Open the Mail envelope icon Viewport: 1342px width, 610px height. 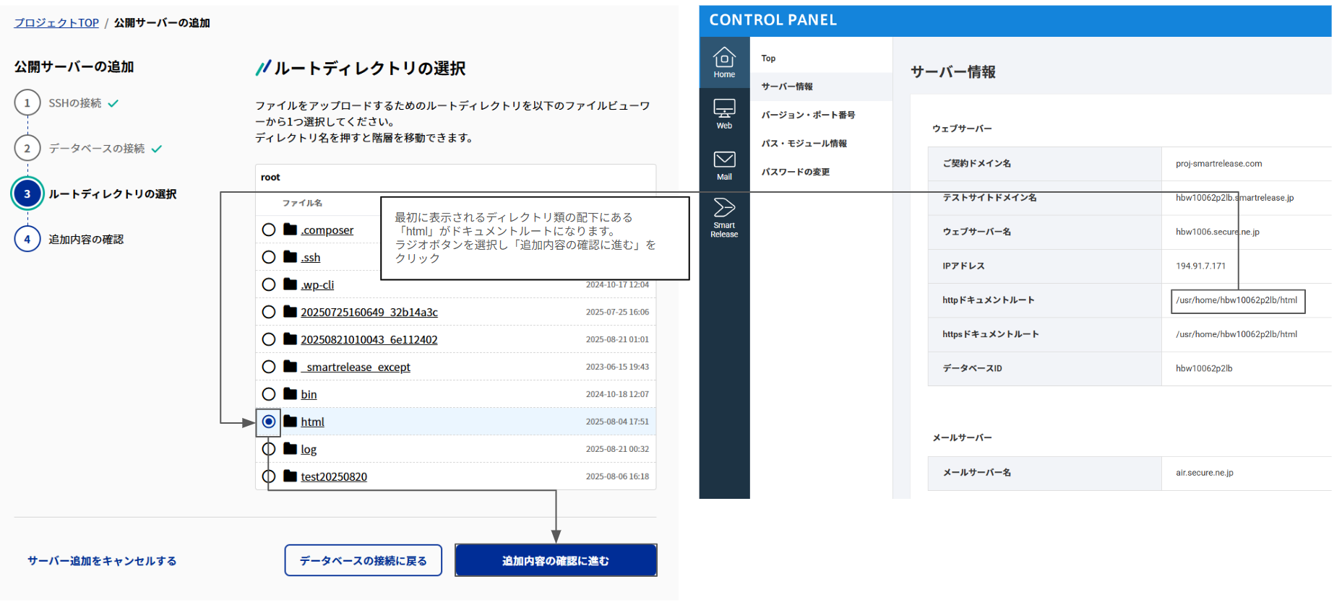coord(724,160)
